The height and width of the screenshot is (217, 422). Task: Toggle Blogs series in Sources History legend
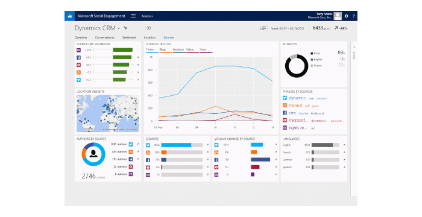click(166, 50)
